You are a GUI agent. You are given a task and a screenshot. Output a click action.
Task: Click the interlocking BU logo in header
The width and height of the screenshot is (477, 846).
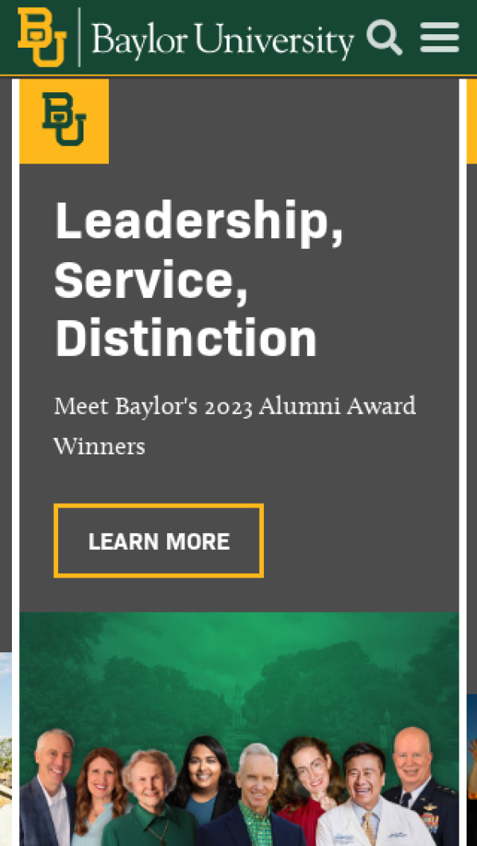(42, 37)
